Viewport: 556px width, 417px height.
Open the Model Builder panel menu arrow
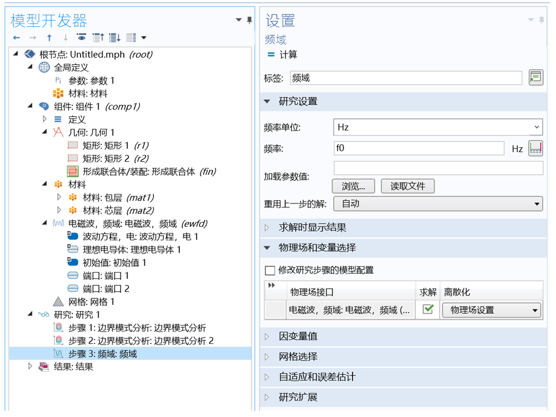click(238, 20)
